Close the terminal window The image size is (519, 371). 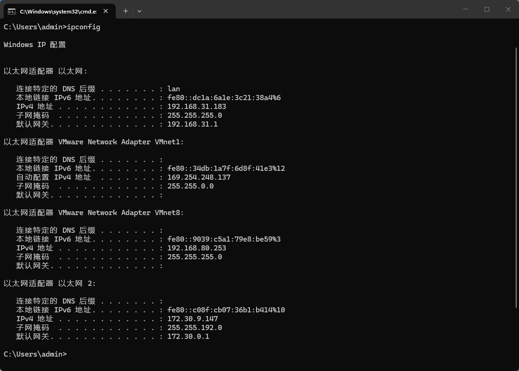(508, 9)
